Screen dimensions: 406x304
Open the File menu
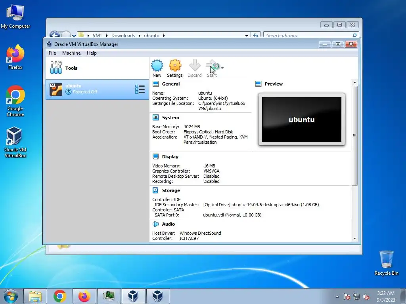coord(52,53)
